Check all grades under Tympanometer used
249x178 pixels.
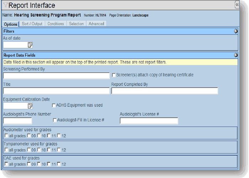click(6, 150)
